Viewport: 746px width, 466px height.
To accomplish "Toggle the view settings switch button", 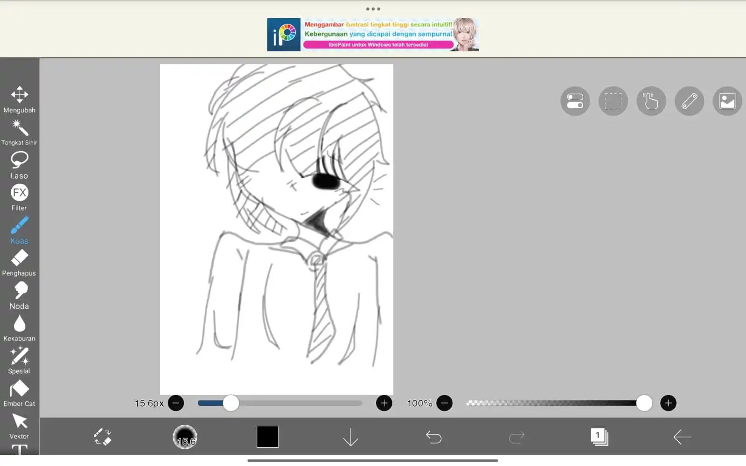I will (575, 101).
